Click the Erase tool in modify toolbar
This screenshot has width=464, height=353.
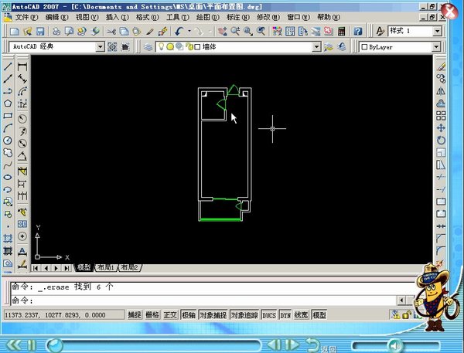coord(441,67)
